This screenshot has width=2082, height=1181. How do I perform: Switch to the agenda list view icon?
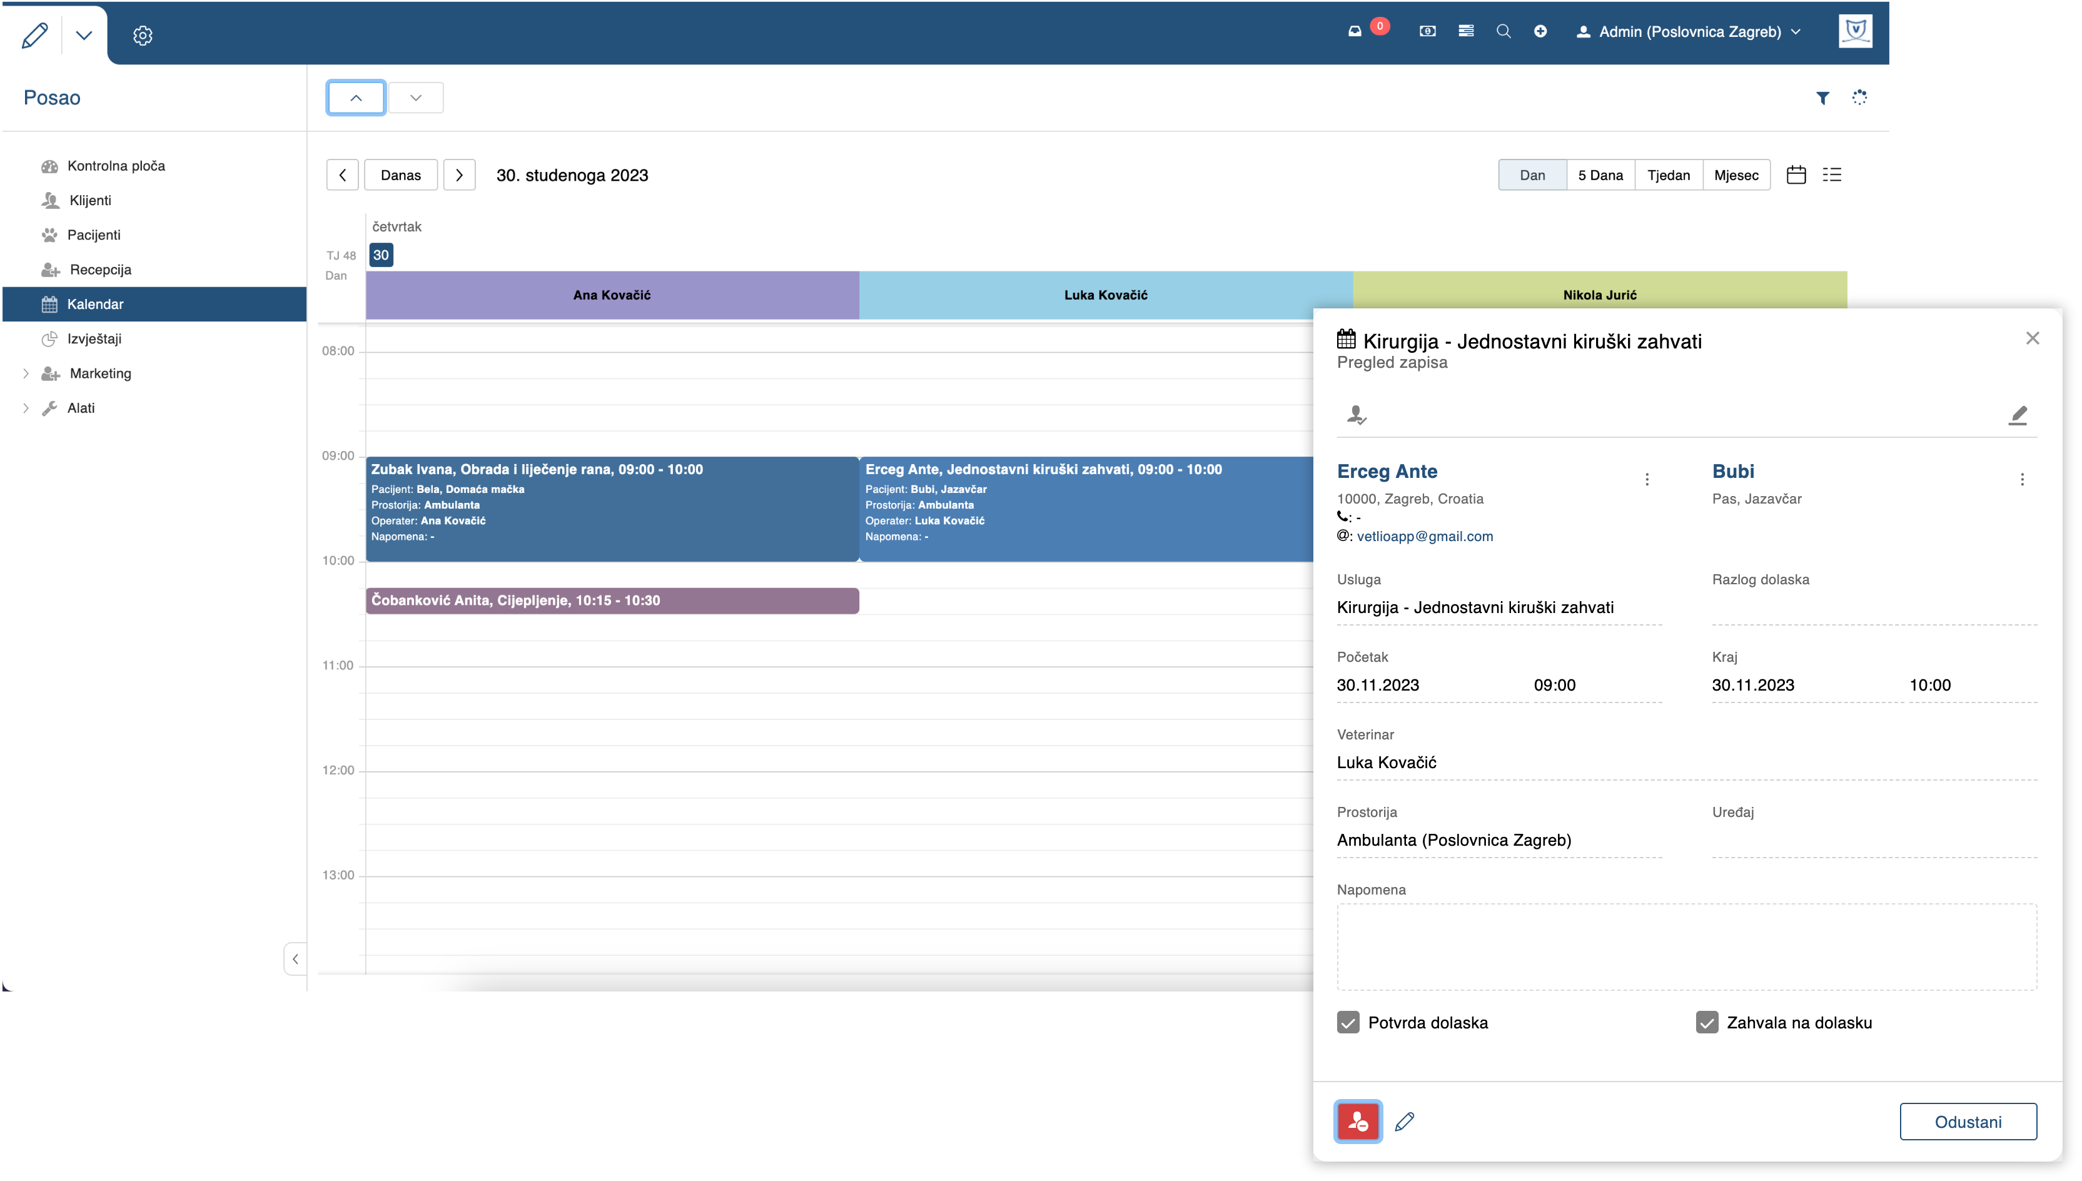tap(1832, 175)
